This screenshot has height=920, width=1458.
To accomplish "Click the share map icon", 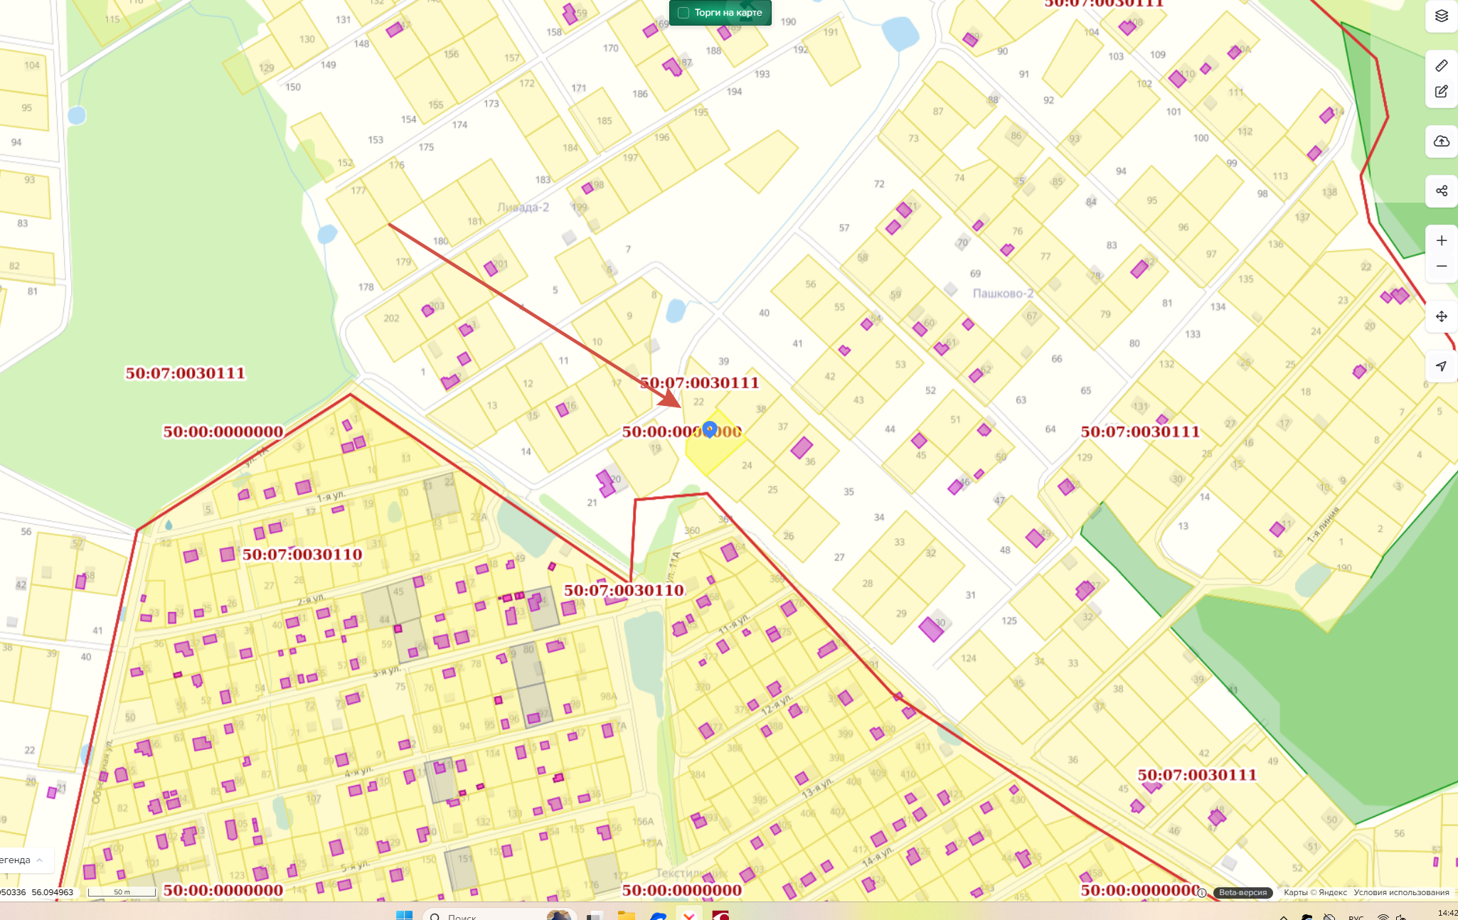I will pyautogui.click(x=1441, y=191).
